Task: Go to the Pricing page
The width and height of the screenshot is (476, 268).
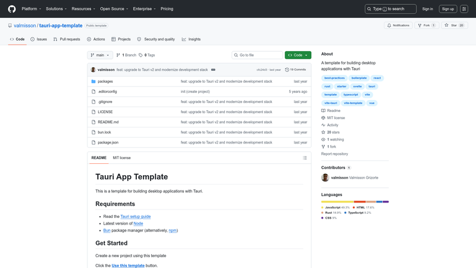Action: (x=167, y=9)
